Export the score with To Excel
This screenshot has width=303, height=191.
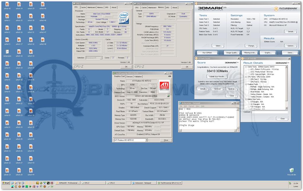217,89
